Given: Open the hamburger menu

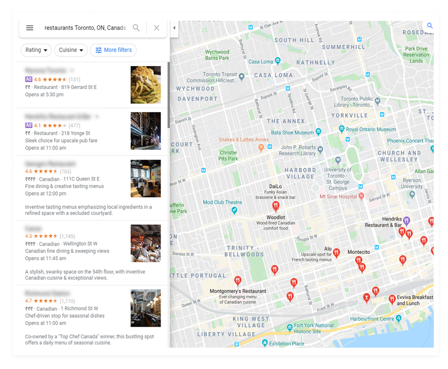Looking at the screenshot, I should click(30, 28).
